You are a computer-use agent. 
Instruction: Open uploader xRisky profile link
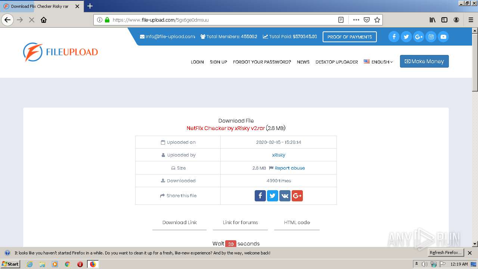(x=279, y=155)
